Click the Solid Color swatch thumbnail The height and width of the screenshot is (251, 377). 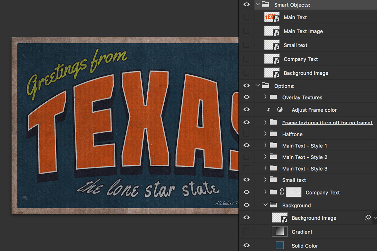point(279,245)
